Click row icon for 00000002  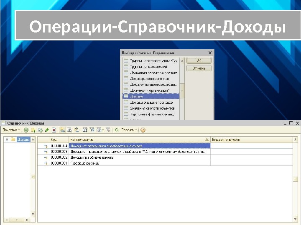click(x=46, y=157)
